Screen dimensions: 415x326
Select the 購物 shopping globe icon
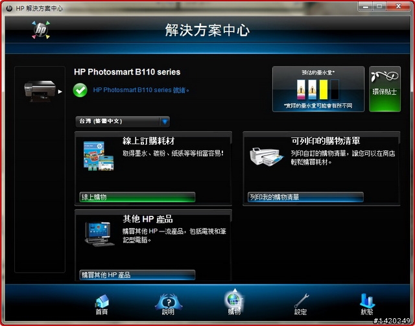(234, 303)
